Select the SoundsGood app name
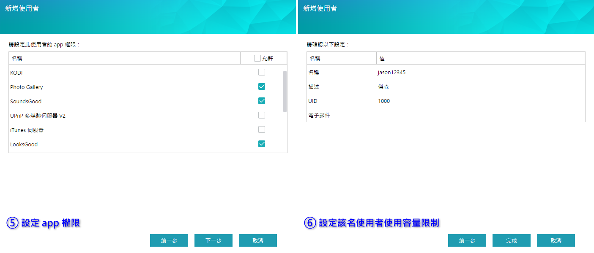This screenshot has height=253, width=594. [x=26, y=102]
